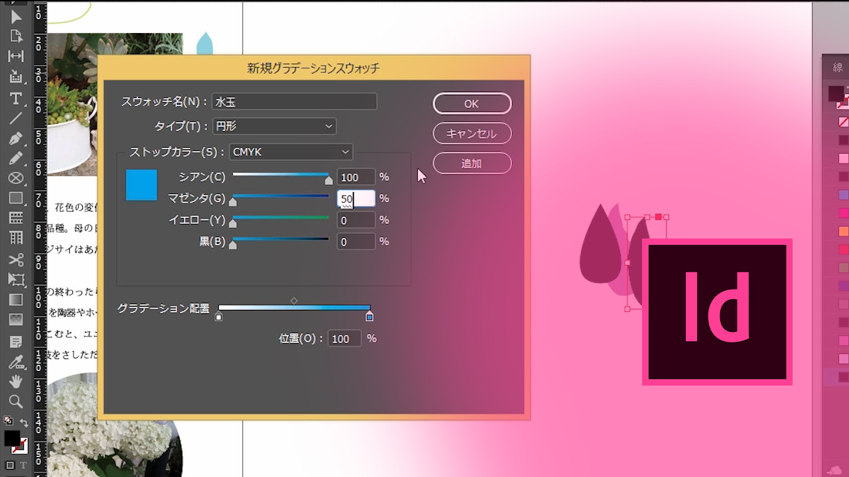Activate the Hand tool

(15, 381)
